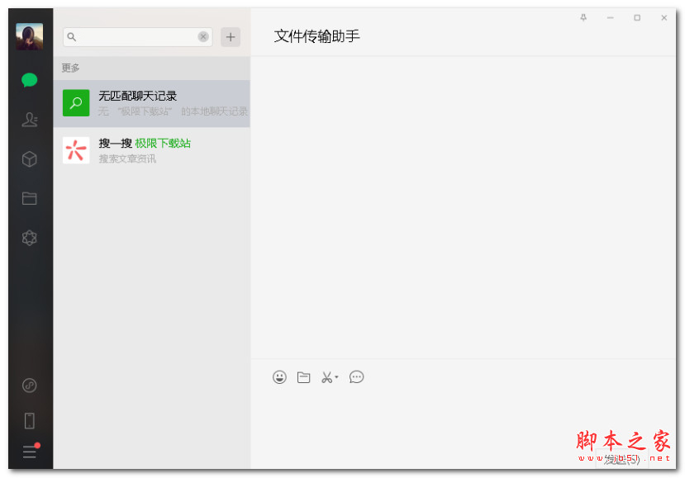The image size is (685, 478).
Task: Click the phone icon in the sidebar
Action: (x=29, y=420)
